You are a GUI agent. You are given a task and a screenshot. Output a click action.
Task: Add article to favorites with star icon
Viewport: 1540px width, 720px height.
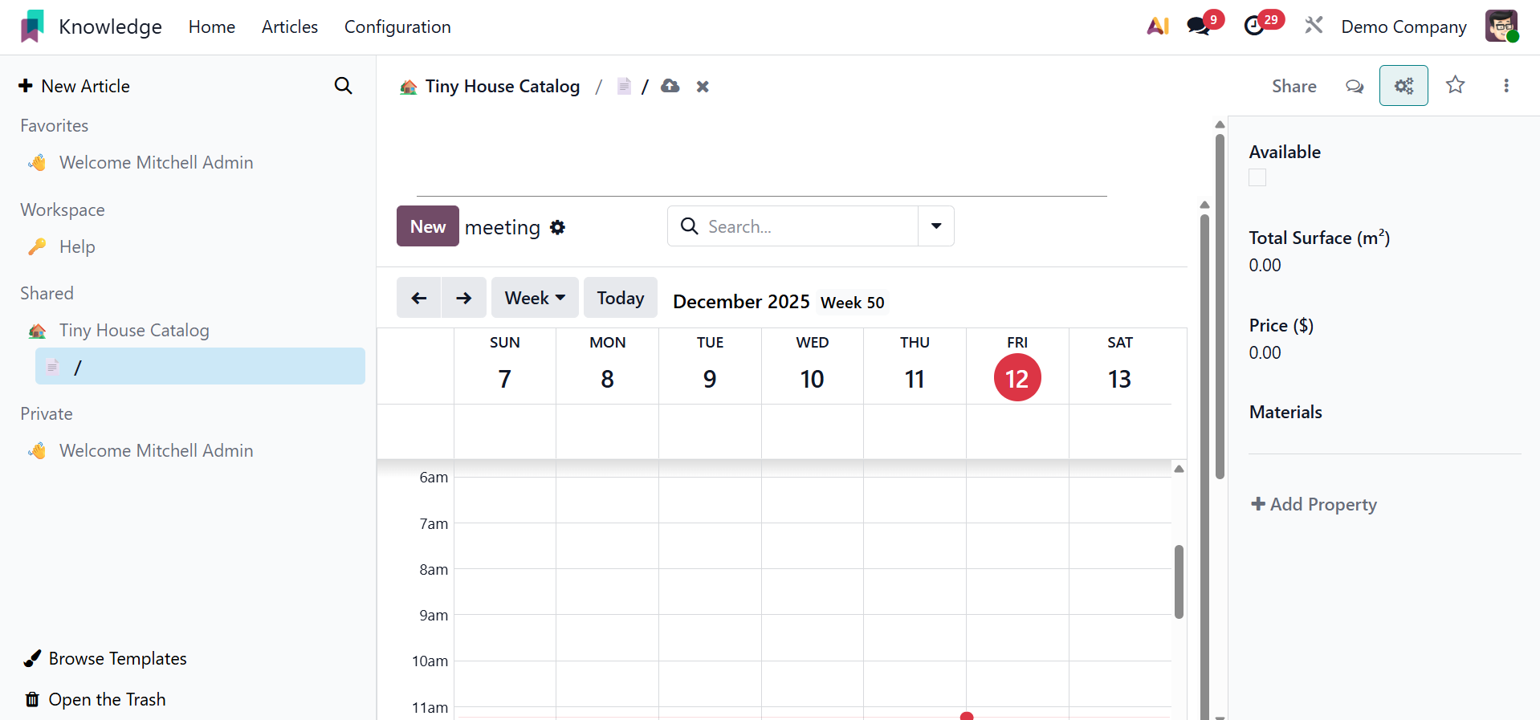1455,85
